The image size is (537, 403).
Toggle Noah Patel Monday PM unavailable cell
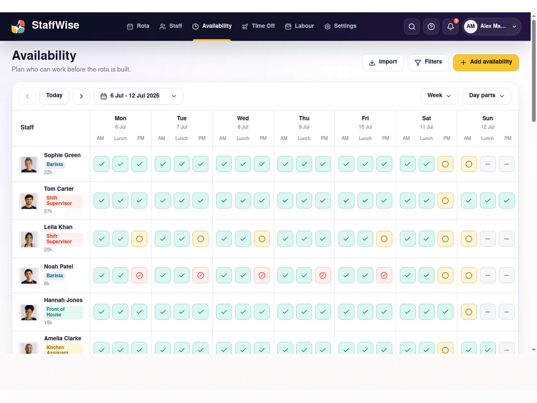139,275
